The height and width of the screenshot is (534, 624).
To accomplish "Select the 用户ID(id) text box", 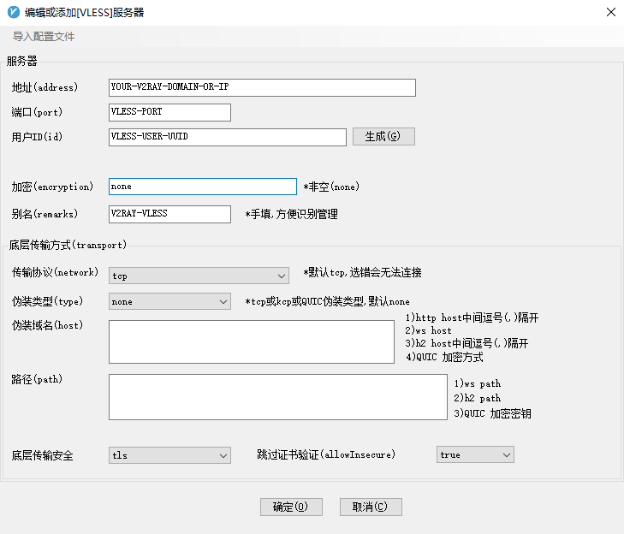I will 227,137.
